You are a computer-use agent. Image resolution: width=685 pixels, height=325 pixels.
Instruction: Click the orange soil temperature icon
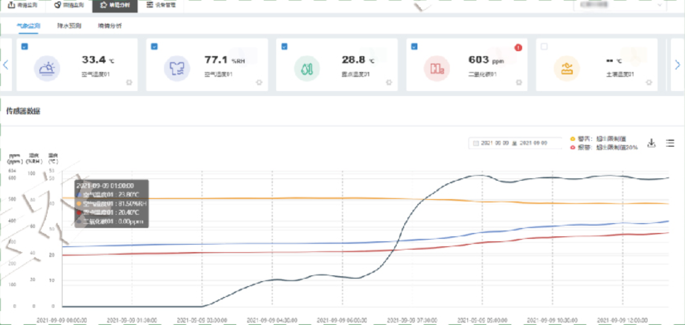pos(566,69)
